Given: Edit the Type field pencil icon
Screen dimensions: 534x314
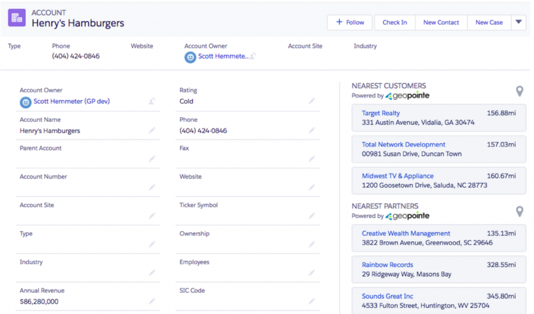Looking at the screenshot, I should 152,245.
